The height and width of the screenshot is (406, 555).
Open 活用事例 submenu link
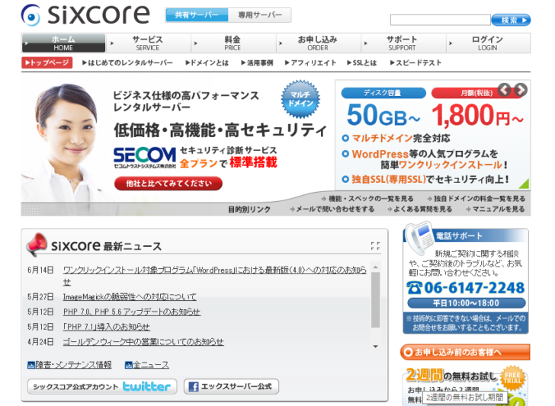pyautogui.click(x=257, y=63)
